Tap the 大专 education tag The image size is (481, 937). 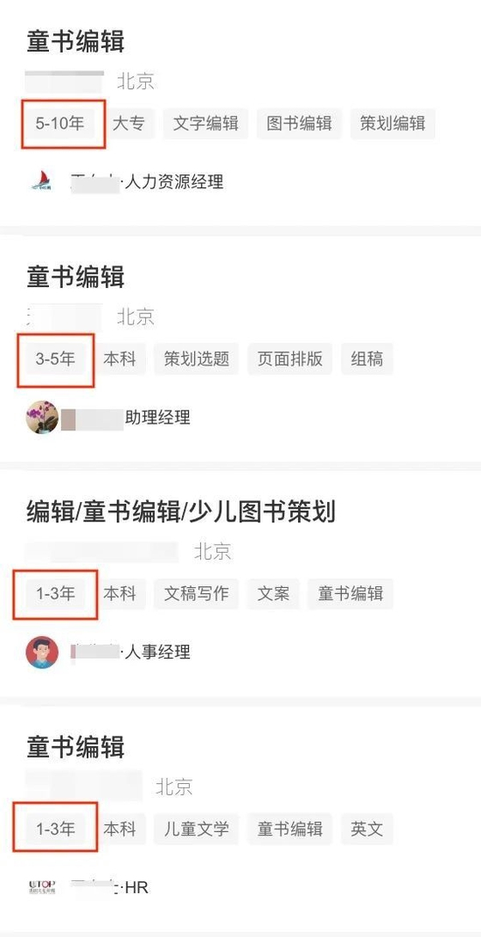pos(129,123)
